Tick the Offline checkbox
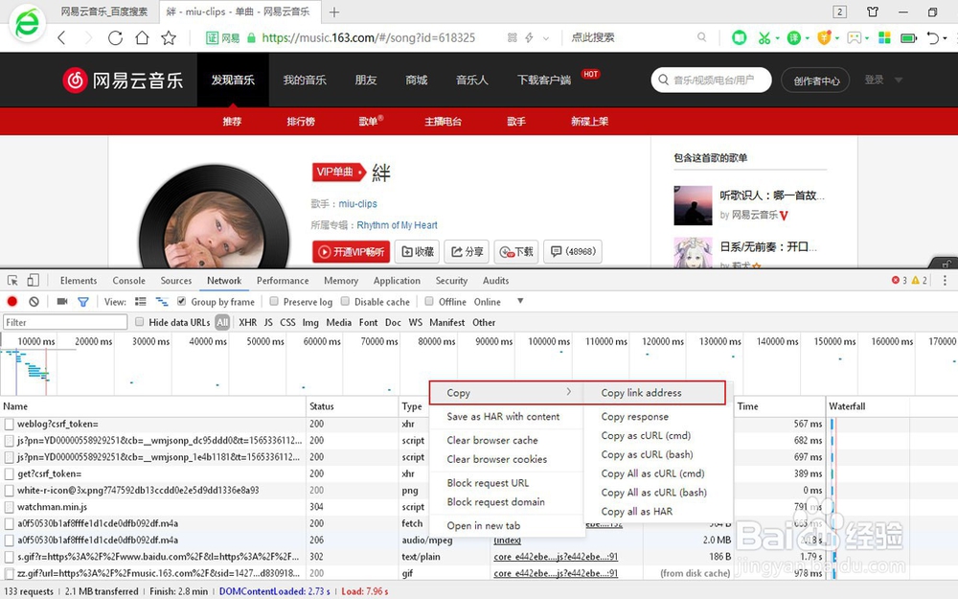Viewport: 958px width, 599px height. (x=429, y=301)
